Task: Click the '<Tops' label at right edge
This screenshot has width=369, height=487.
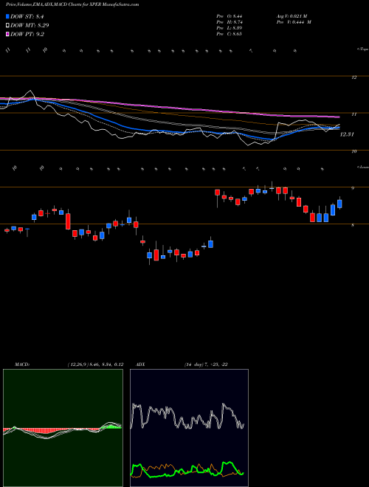Action: (x=362, y=49)
